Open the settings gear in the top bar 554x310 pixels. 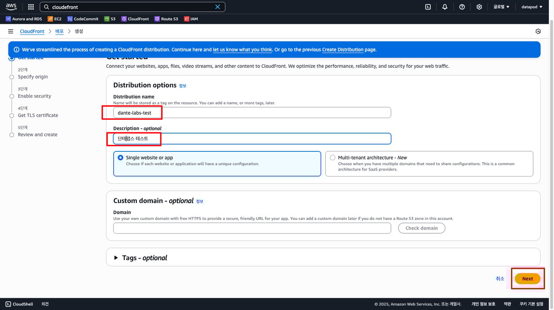(479, 7)
